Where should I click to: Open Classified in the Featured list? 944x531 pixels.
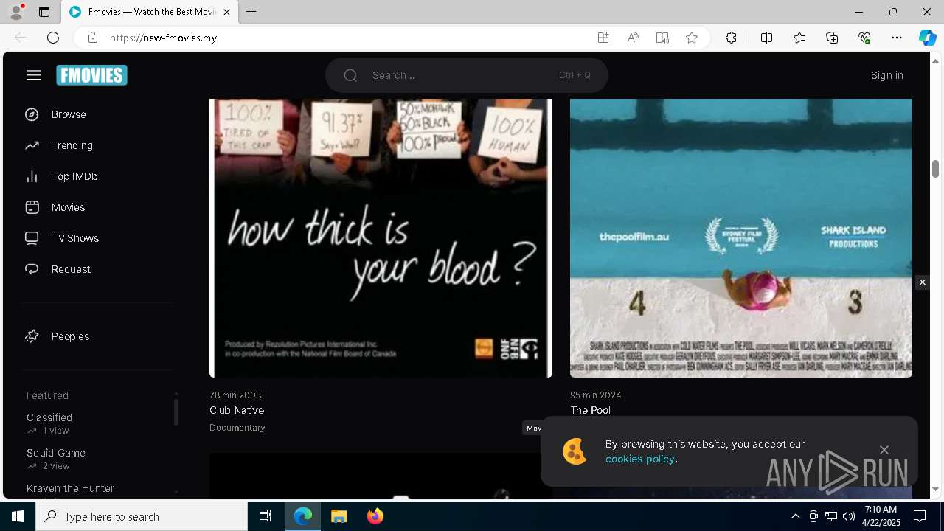tap(49, 417)
